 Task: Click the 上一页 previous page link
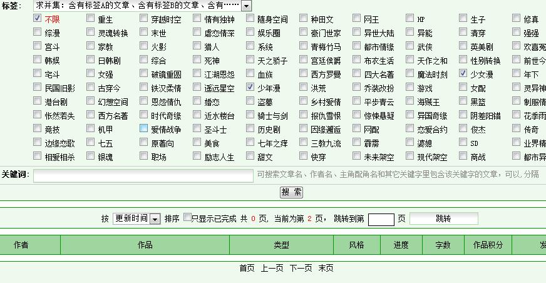pyautogui.click(x=272, y=268)
